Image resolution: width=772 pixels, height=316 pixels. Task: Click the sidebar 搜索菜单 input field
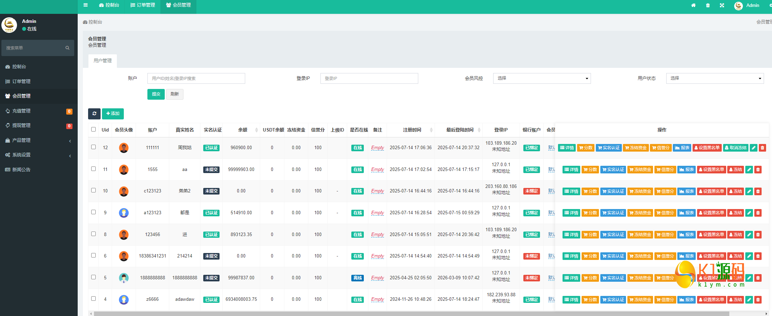pyautogui.click(x=38, y=48)
